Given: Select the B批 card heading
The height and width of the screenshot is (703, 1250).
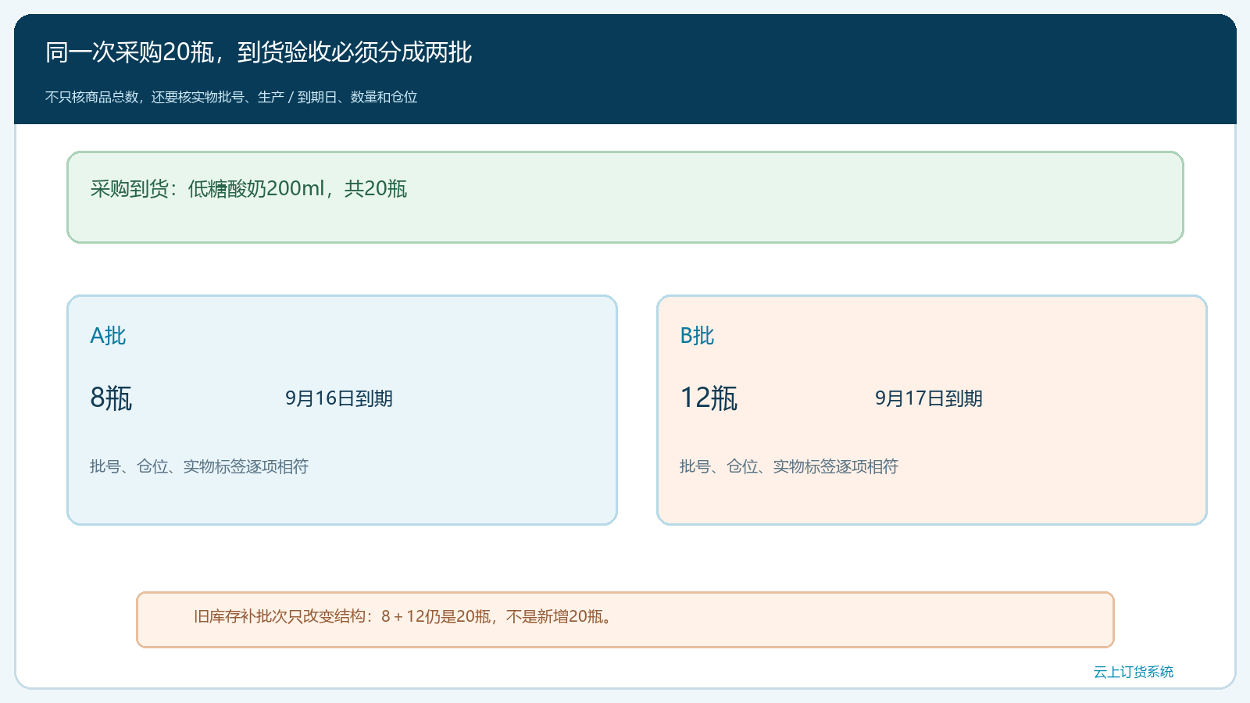Looking at the screenshot, I should (697, 336).
